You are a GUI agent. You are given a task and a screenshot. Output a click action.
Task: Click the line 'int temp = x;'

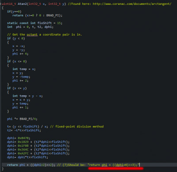tap(24, 69)
